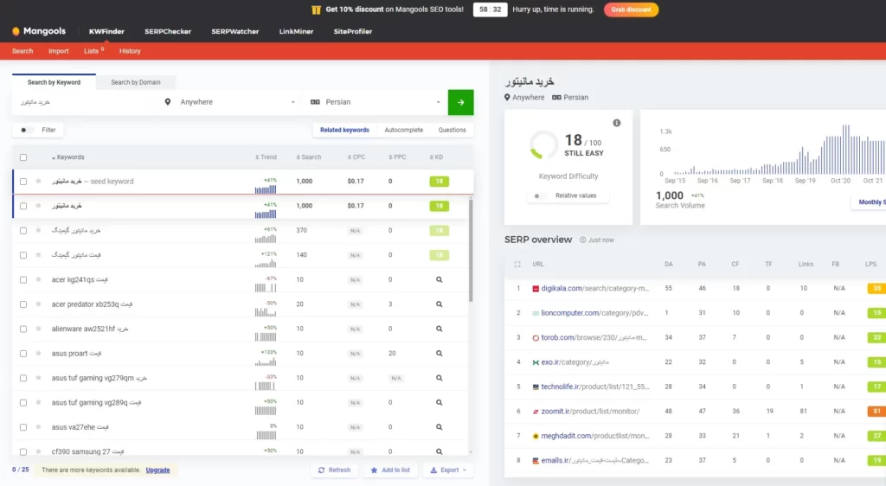The image size is (886, 486).
Task: Check the alienware aw2521hf row checkbox
Action: [x=23, y=329]
